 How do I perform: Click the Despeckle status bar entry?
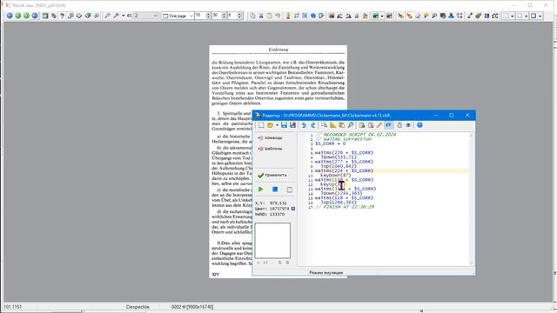[x=138, y=307]
